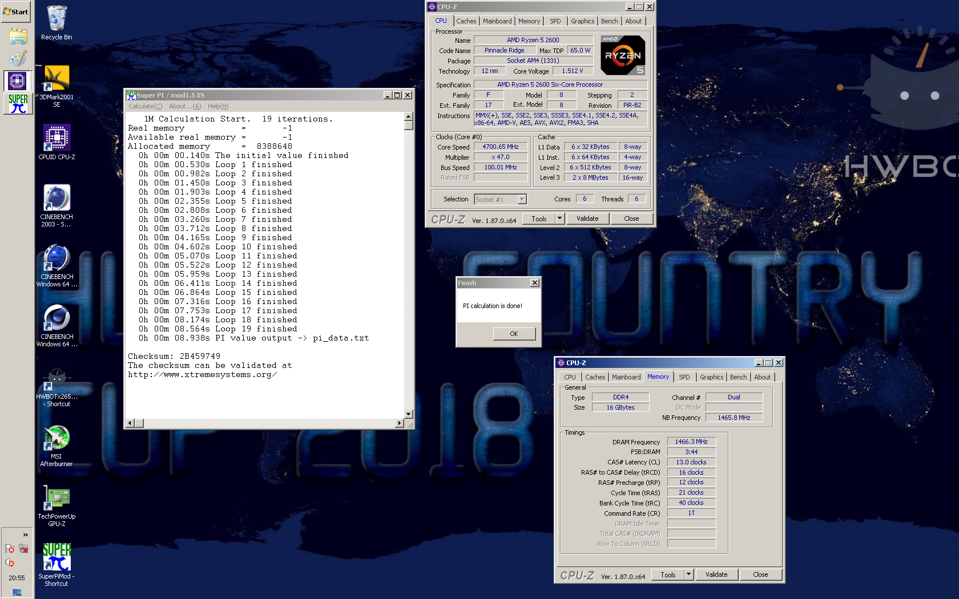Switch to Graphics tab in top CPU-Z
Image resolution: width=959 pixels, height=599 pixels.
click(582, 21)
